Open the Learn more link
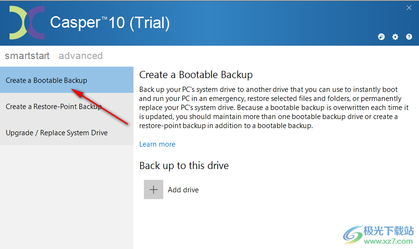Image resolution: width=419 pixels, height=249 pixels. click(x=157, y=144)
